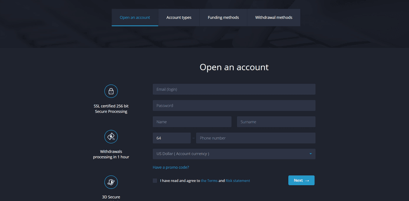Open the Terms link
Viewport: 409px width, 201px height.
209,181
